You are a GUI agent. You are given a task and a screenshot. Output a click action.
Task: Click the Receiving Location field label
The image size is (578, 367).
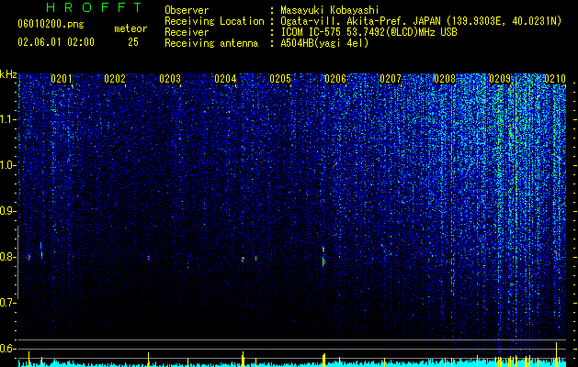(214, 22)
